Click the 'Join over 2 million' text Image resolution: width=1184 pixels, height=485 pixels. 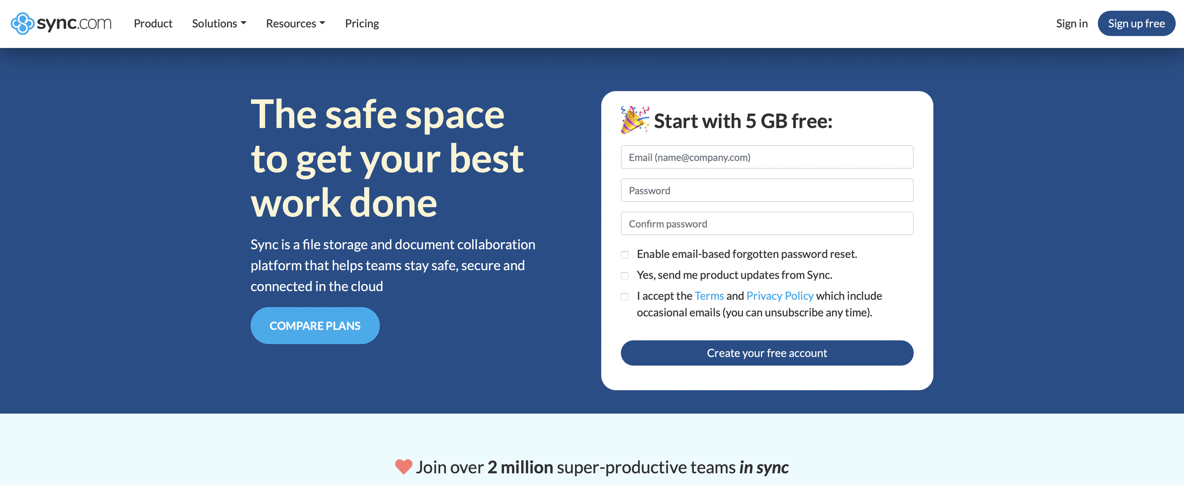pos(484,467)
